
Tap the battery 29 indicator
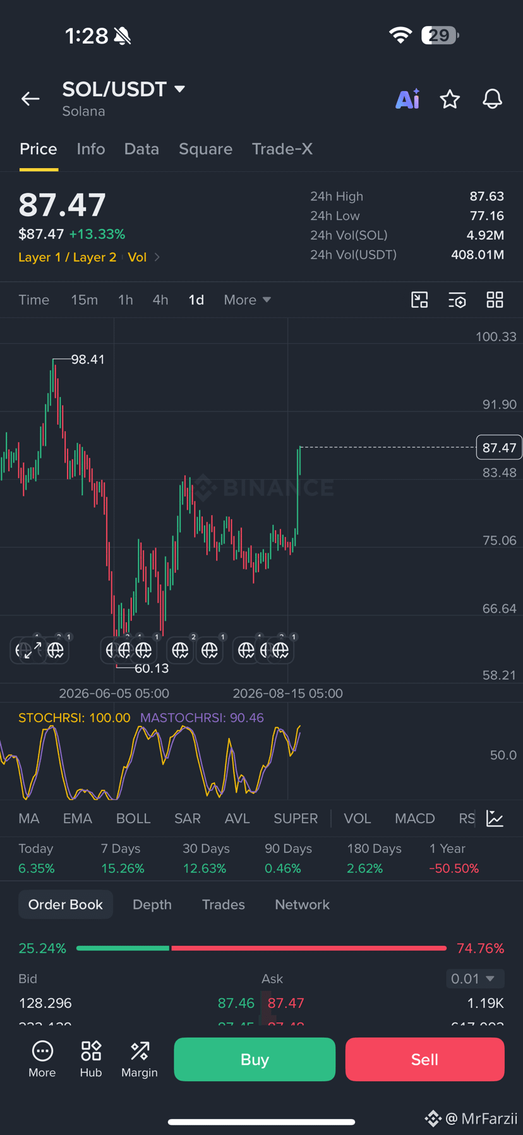coord(440,35)
